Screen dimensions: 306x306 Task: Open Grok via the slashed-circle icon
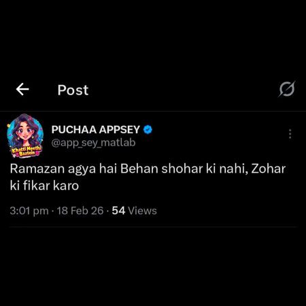point(287,89)
